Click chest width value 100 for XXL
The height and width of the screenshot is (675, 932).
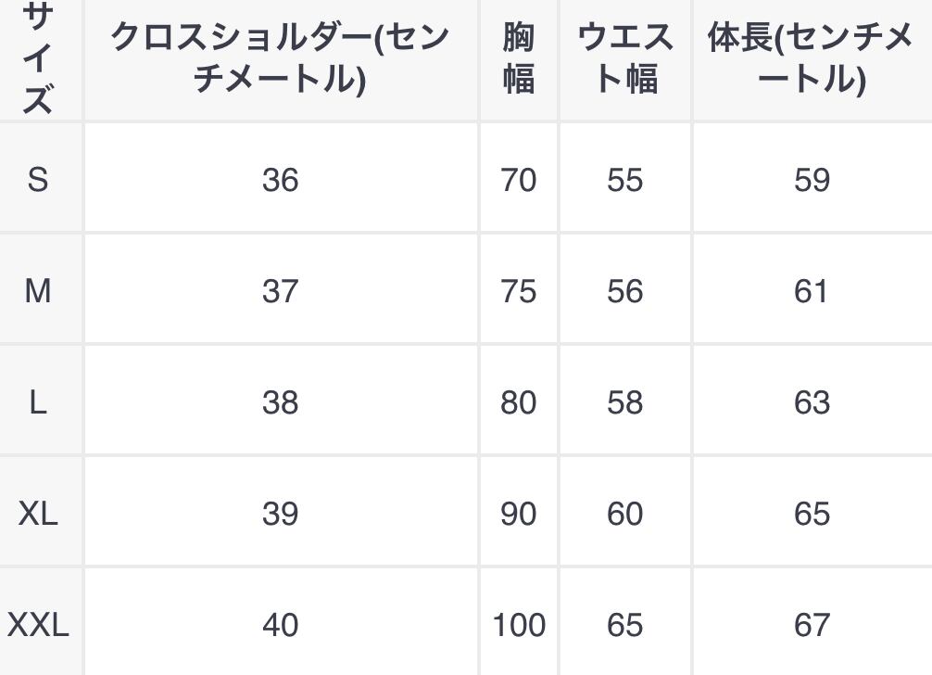[519, 624]
